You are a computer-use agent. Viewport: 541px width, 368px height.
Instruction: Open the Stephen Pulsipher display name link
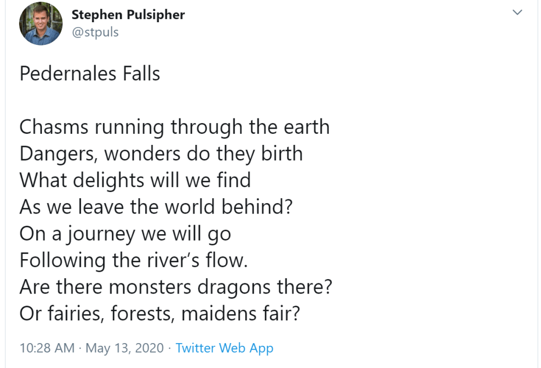pyautogui.click(x=128, y=15)
